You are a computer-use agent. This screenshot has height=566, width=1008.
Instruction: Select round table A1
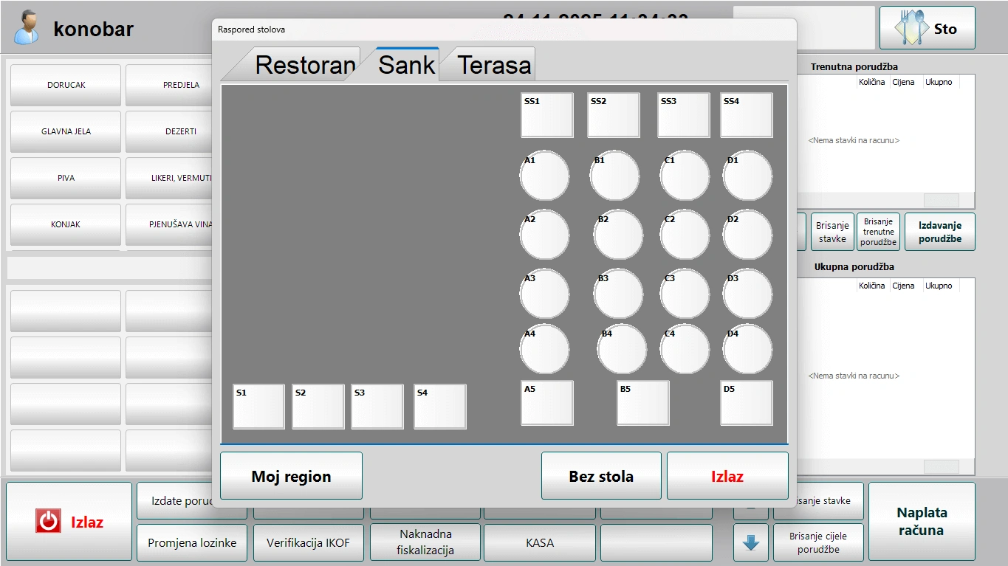point(545,176)
